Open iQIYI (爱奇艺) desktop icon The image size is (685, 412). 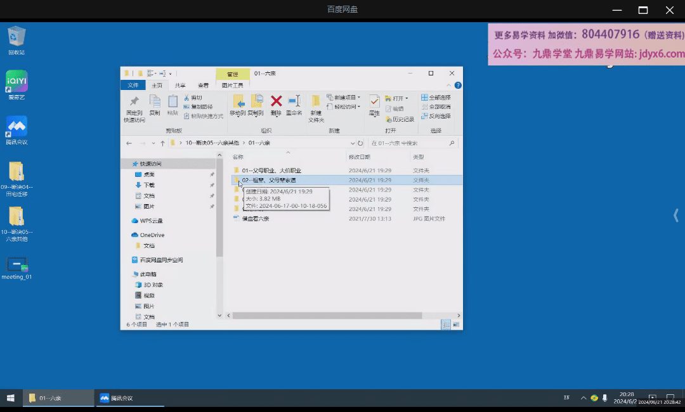point(16,81)
